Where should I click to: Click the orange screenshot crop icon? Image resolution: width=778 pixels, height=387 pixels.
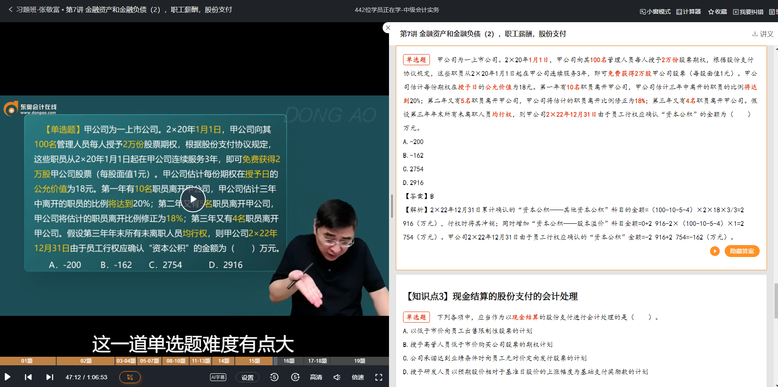click(130, 377)
